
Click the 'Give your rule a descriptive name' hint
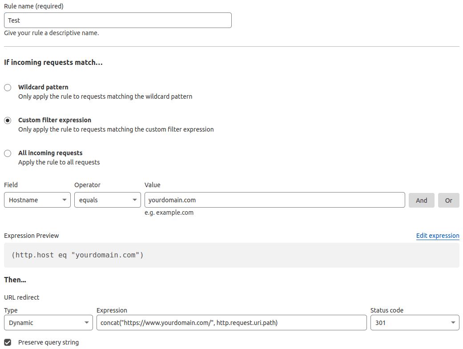[51, 33]
